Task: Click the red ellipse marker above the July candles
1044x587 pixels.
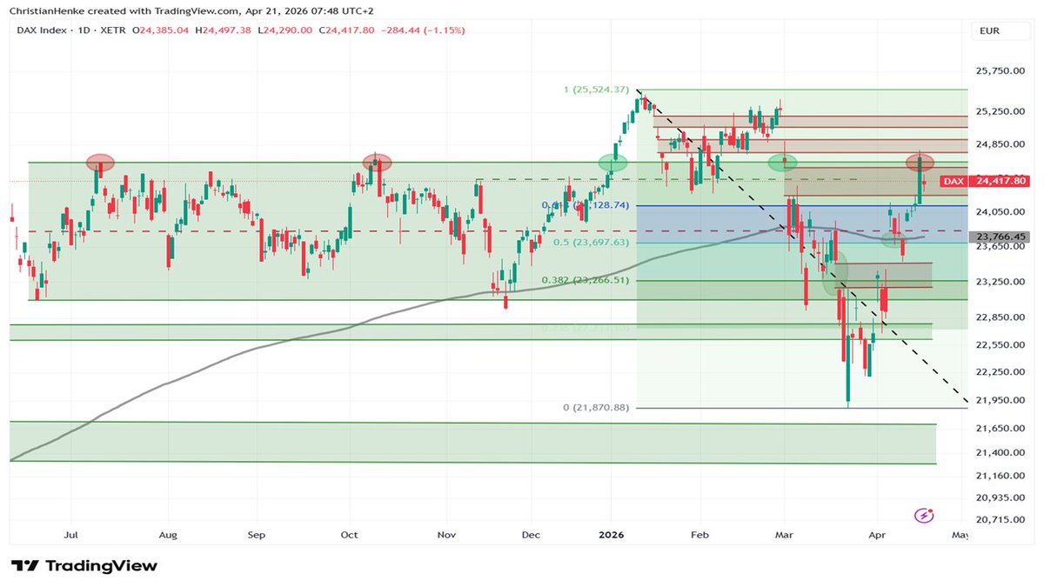Action: pos(98,161)
